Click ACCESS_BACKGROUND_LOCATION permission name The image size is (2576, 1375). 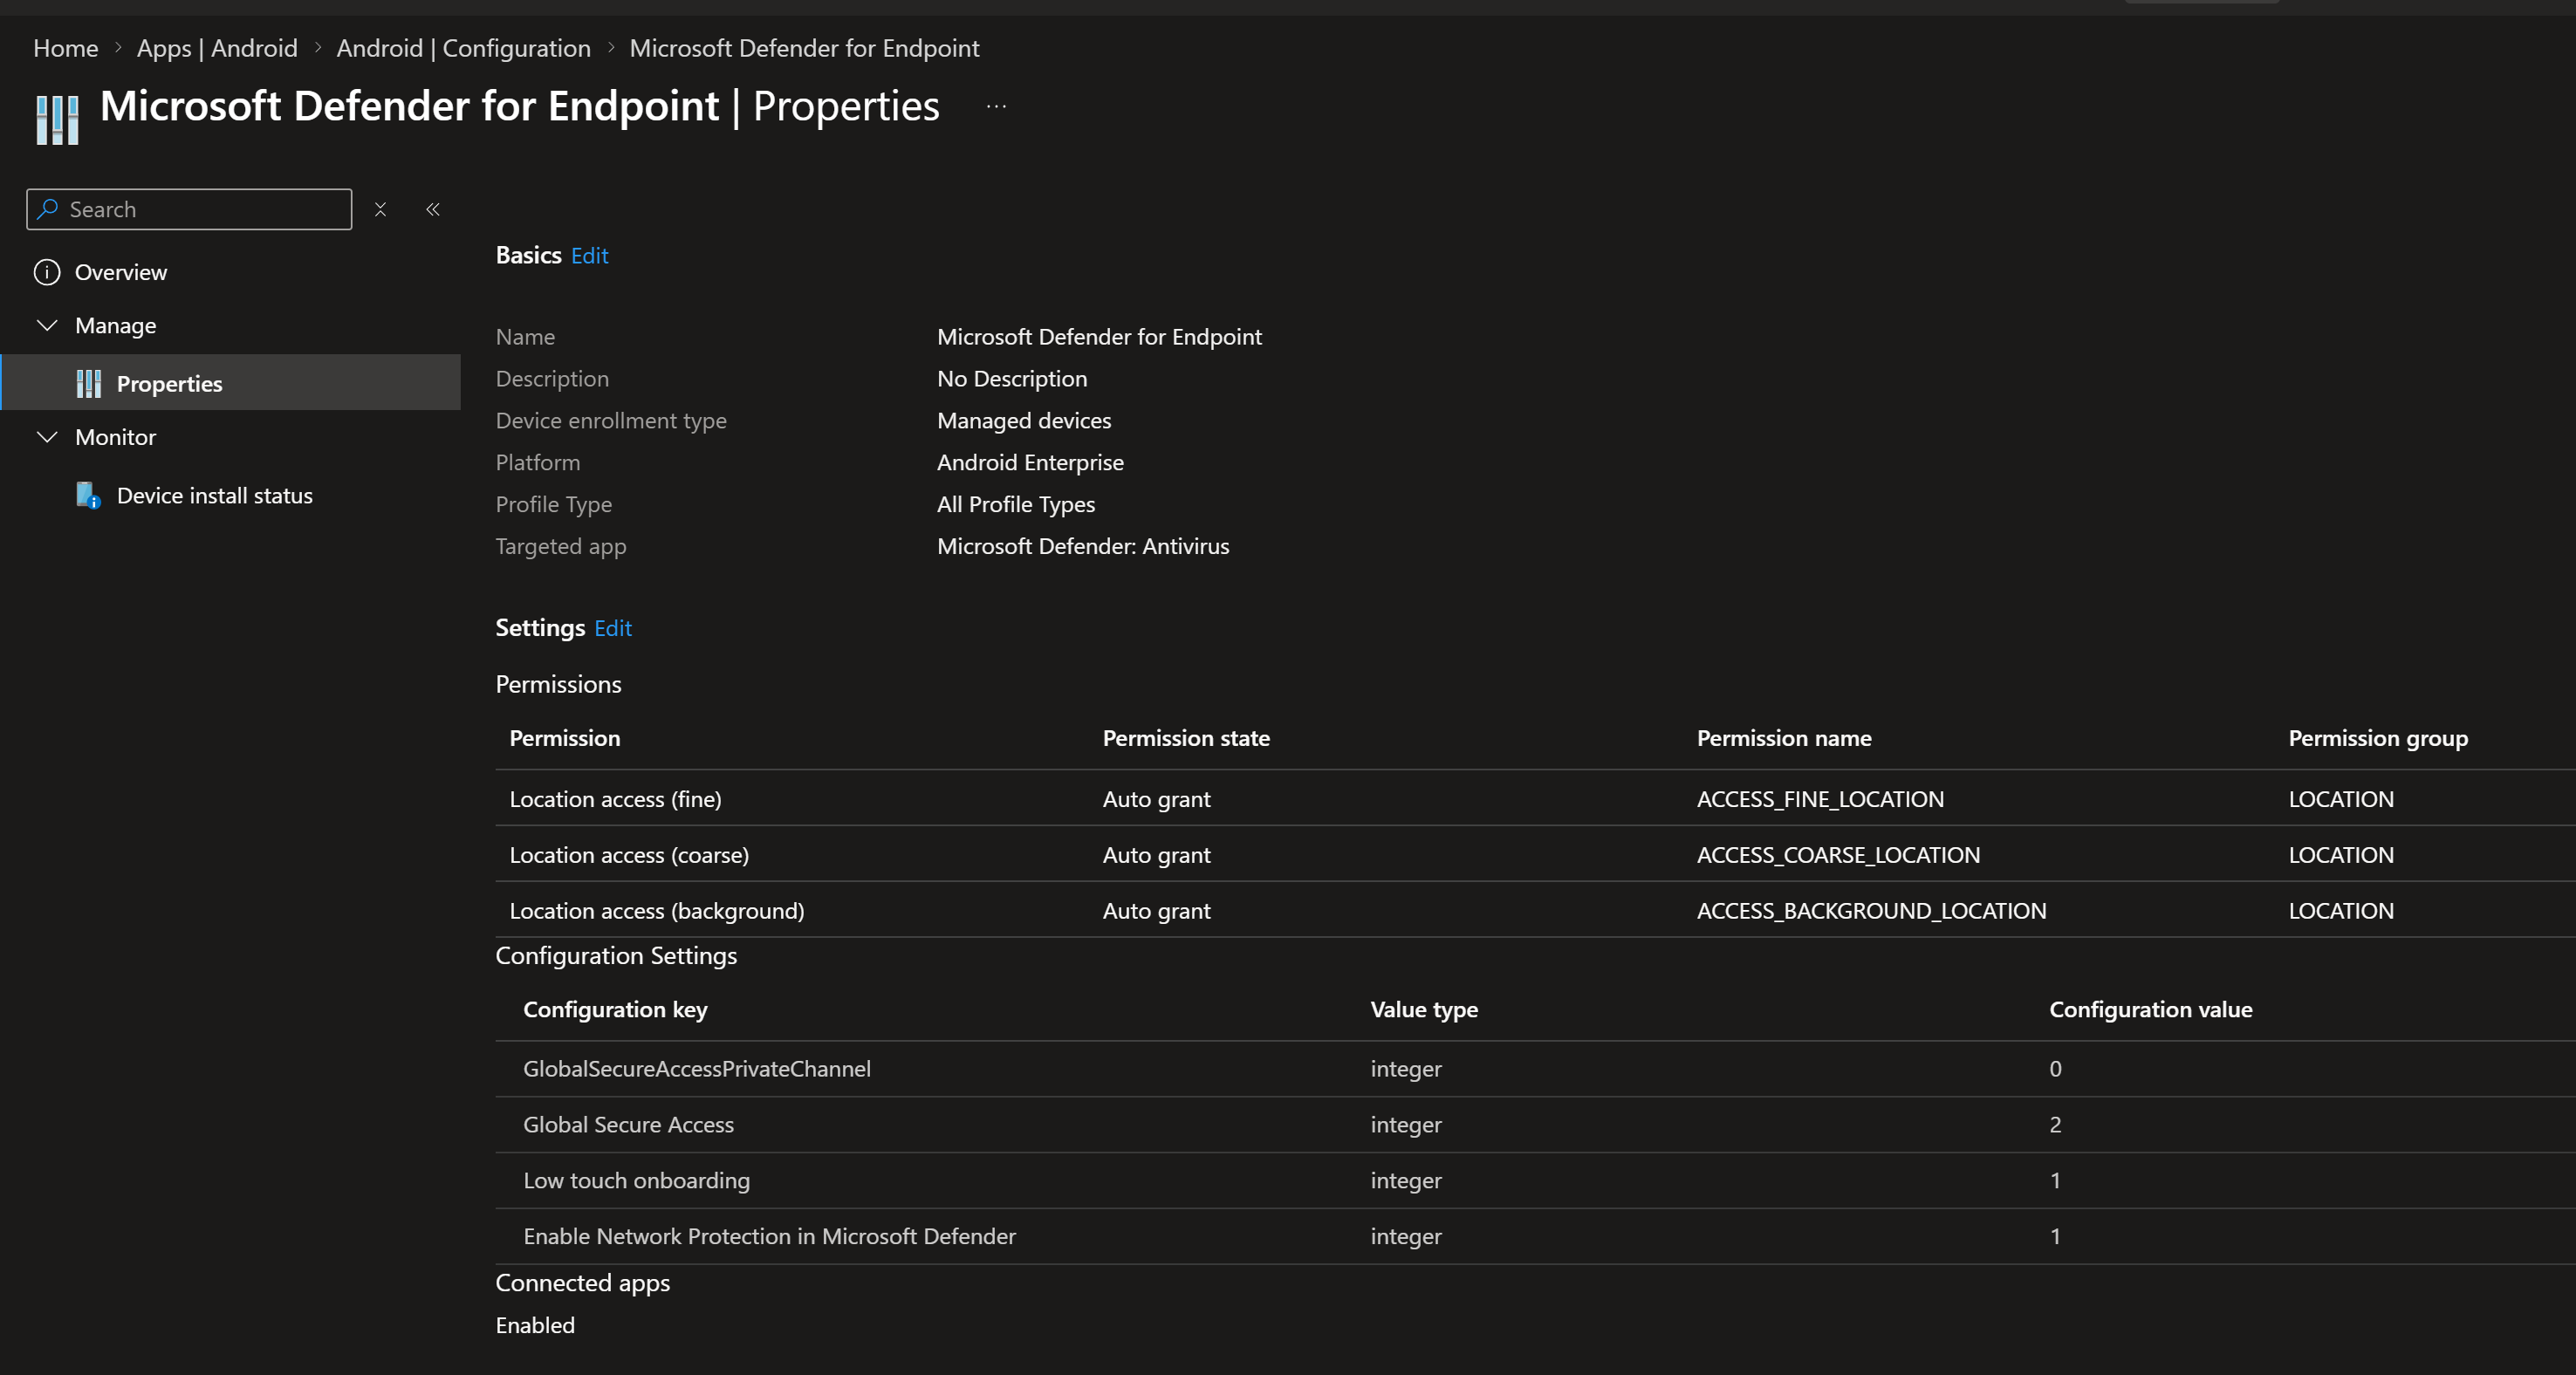pyautogui.click(x=1871, y=911)
